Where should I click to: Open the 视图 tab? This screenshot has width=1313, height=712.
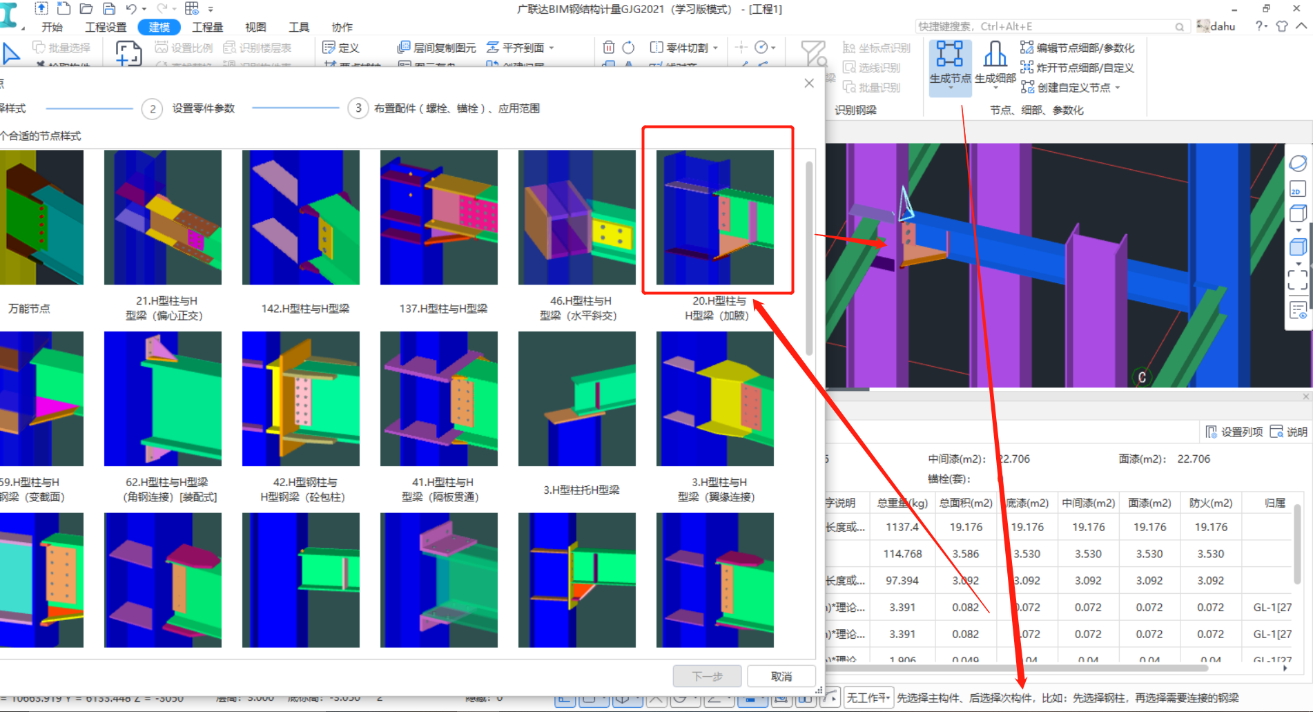tap(255, 27)
